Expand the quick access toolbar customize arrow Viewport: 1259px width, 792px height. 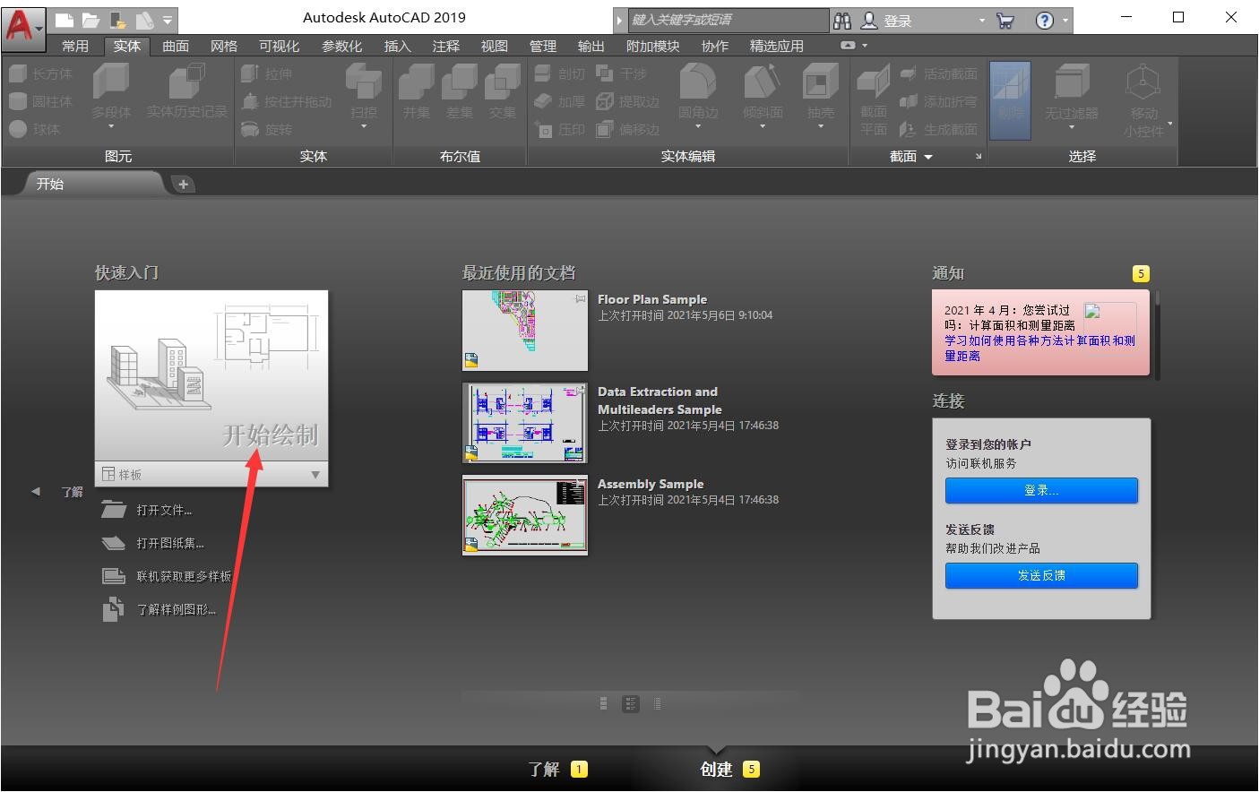coord(168,20)
